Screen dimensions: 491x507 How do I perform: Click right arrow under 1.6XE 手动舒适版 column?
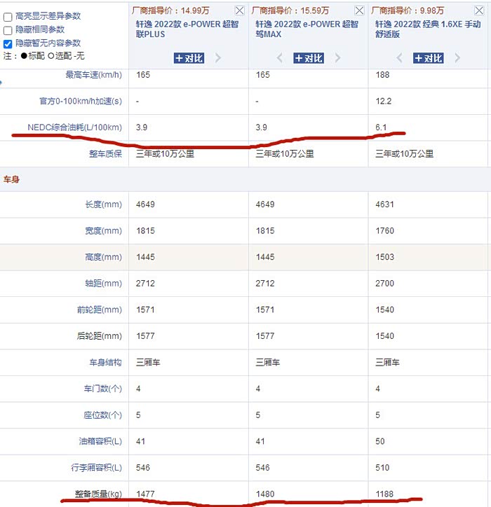point(457,58)
